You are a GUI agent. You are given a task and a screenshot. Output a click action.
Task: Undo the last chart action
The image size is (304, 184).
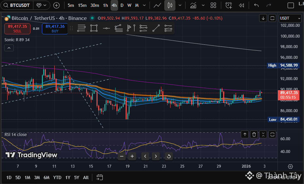click(x=256, y=5)
